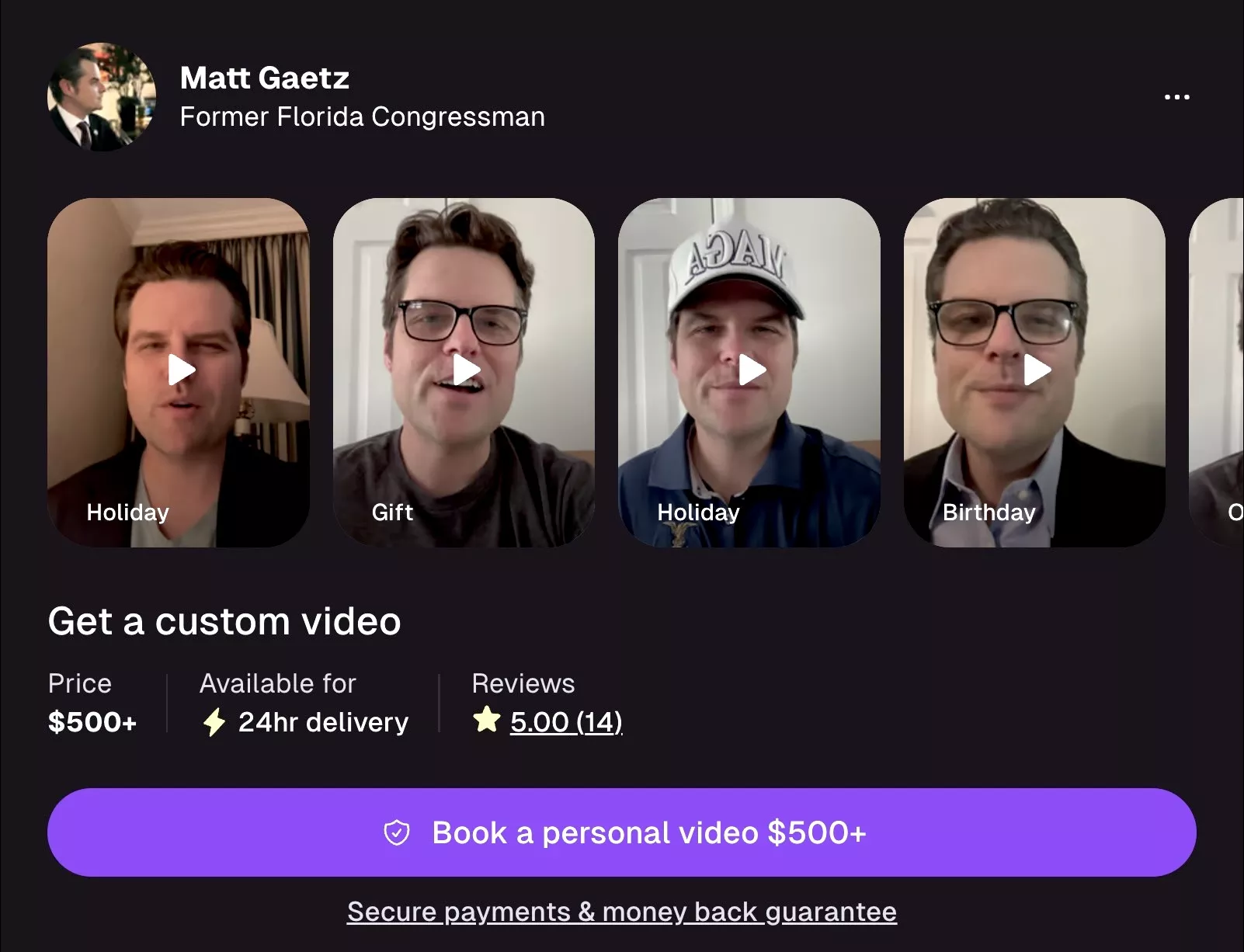
Task: Click the Former Florida Congressman subtitle
Action: tap(362, 116)
